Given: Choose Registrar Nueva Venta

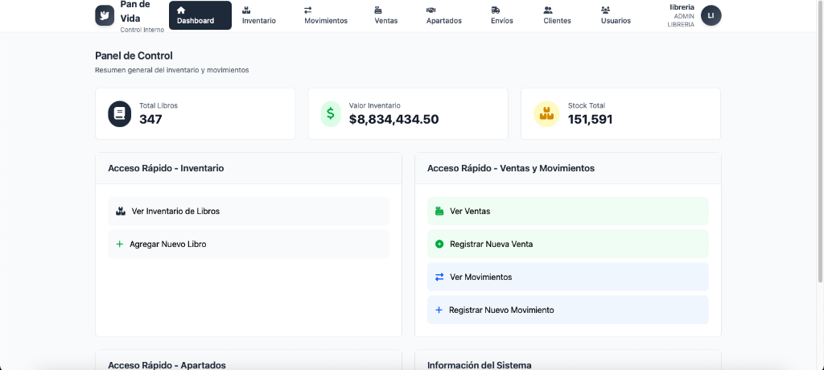Looking at the screenshot, I should (567, 244).
